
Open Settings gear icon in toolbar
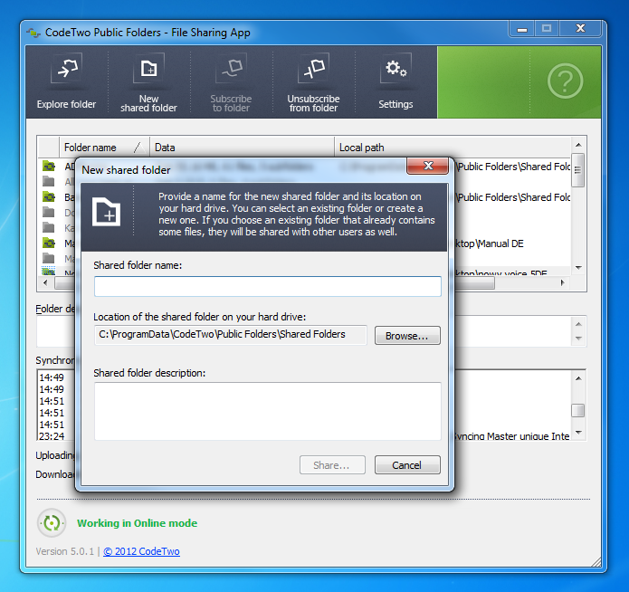point(396,68)
